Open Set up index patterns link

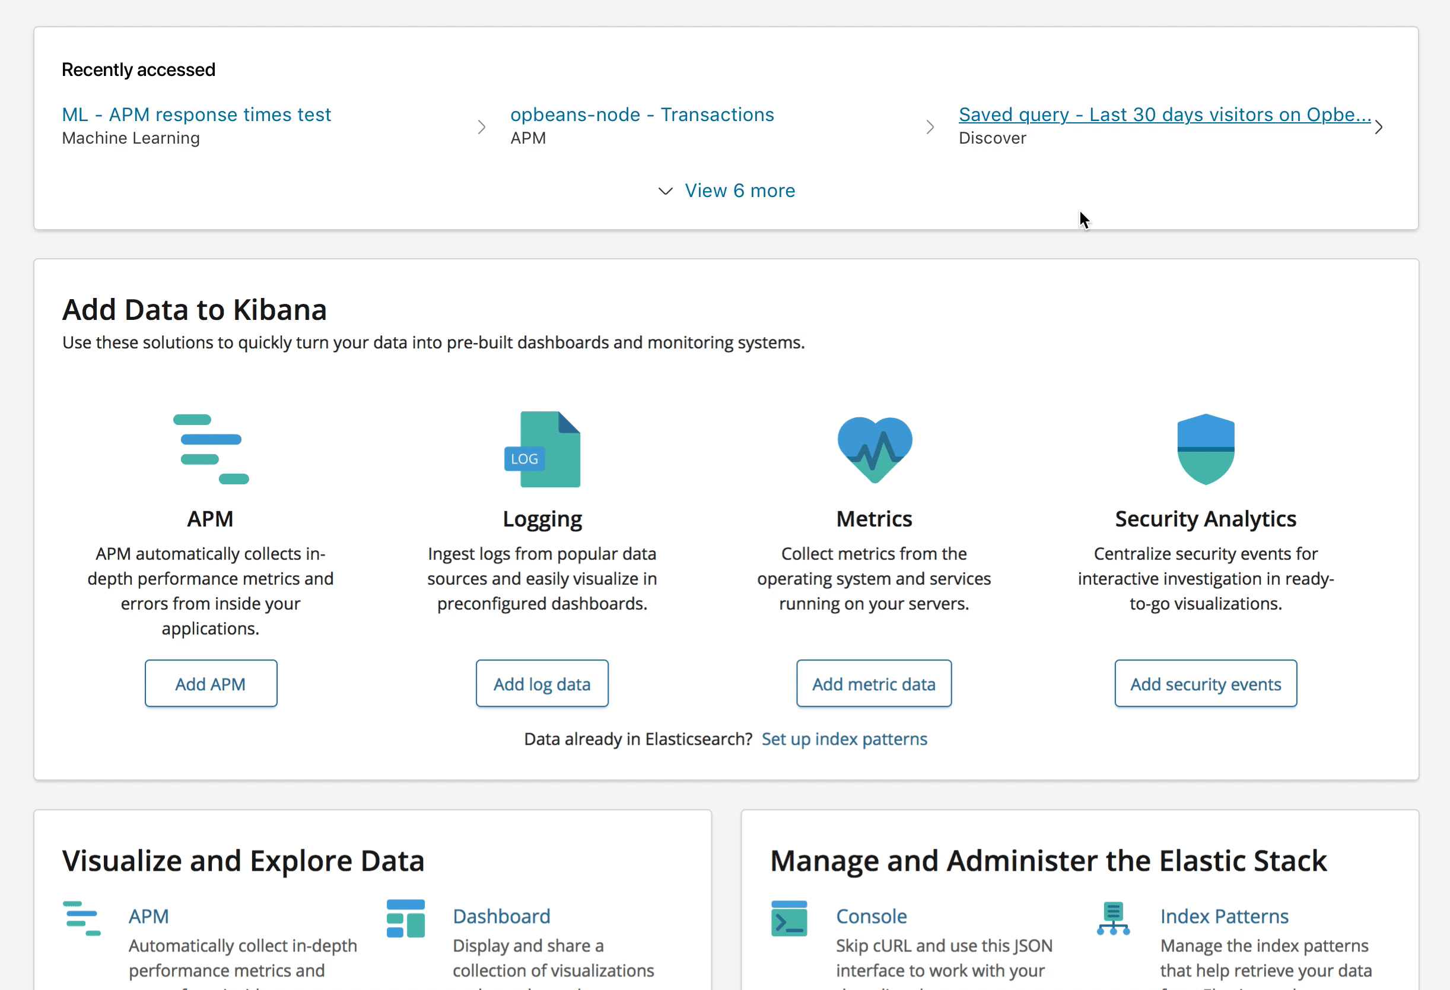844,739
